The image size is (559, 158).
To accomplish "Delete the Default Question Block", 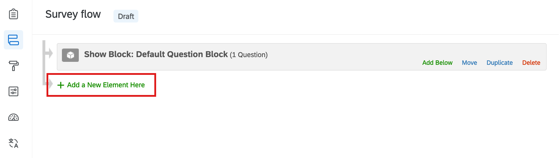I will 531,63.
